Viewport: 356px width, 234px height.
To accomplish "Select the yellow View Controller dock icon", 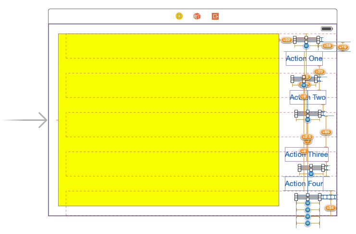I will pos(179,16).
